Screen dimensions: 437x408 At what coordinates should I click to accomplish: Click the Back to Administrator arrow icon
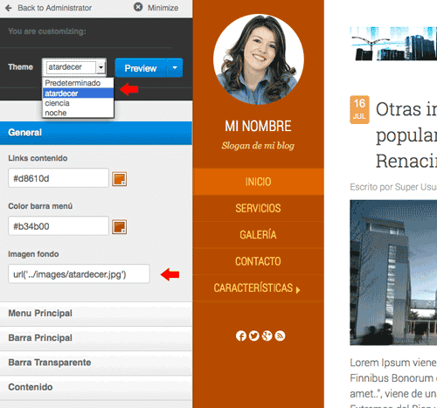9,8
